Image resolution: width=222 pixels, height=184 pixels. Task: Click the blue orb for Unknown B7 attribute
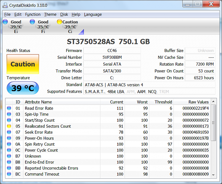tap(9, 156)
